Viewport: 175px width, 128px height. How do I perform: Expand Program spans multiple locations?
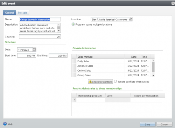click(73, 24)
